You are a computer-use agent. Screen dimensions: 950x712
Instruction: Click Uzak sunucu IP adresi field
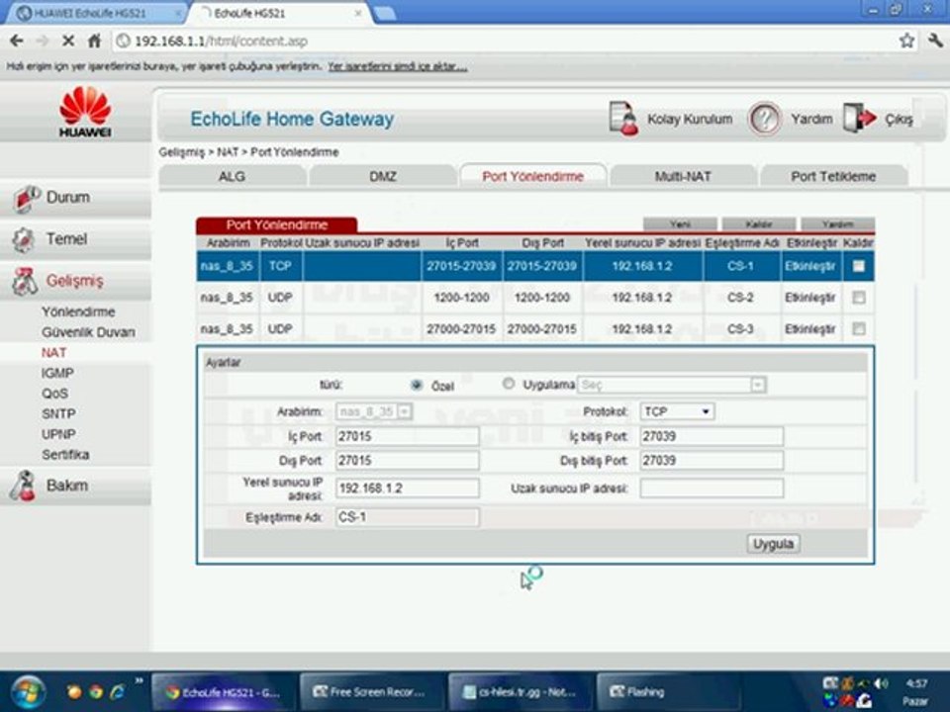tap(712, 489)
